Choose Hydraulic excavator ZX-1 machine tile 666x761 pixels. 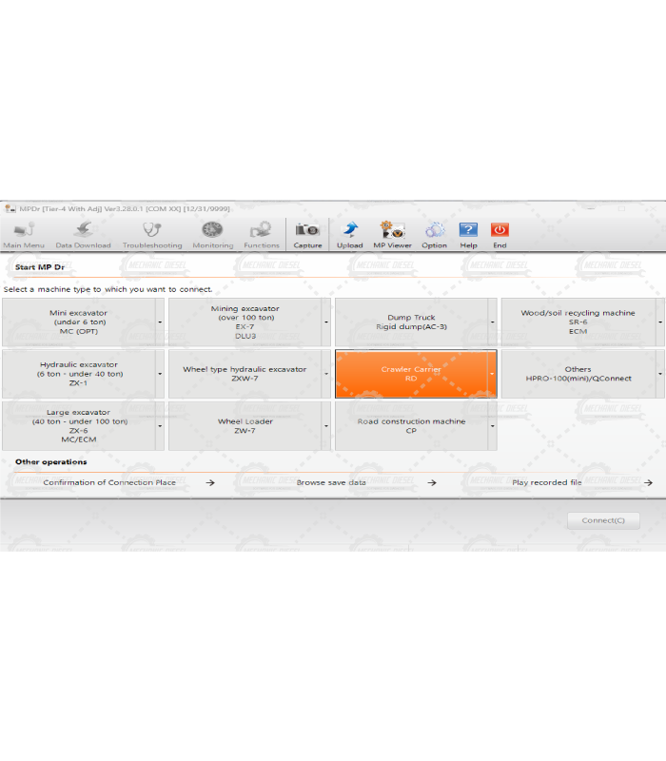pos(79,374)
